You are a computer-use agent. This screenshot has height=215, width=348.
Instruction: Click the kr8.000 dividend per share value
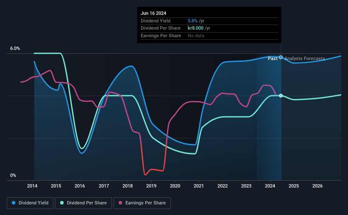click(x=195, y=28)
